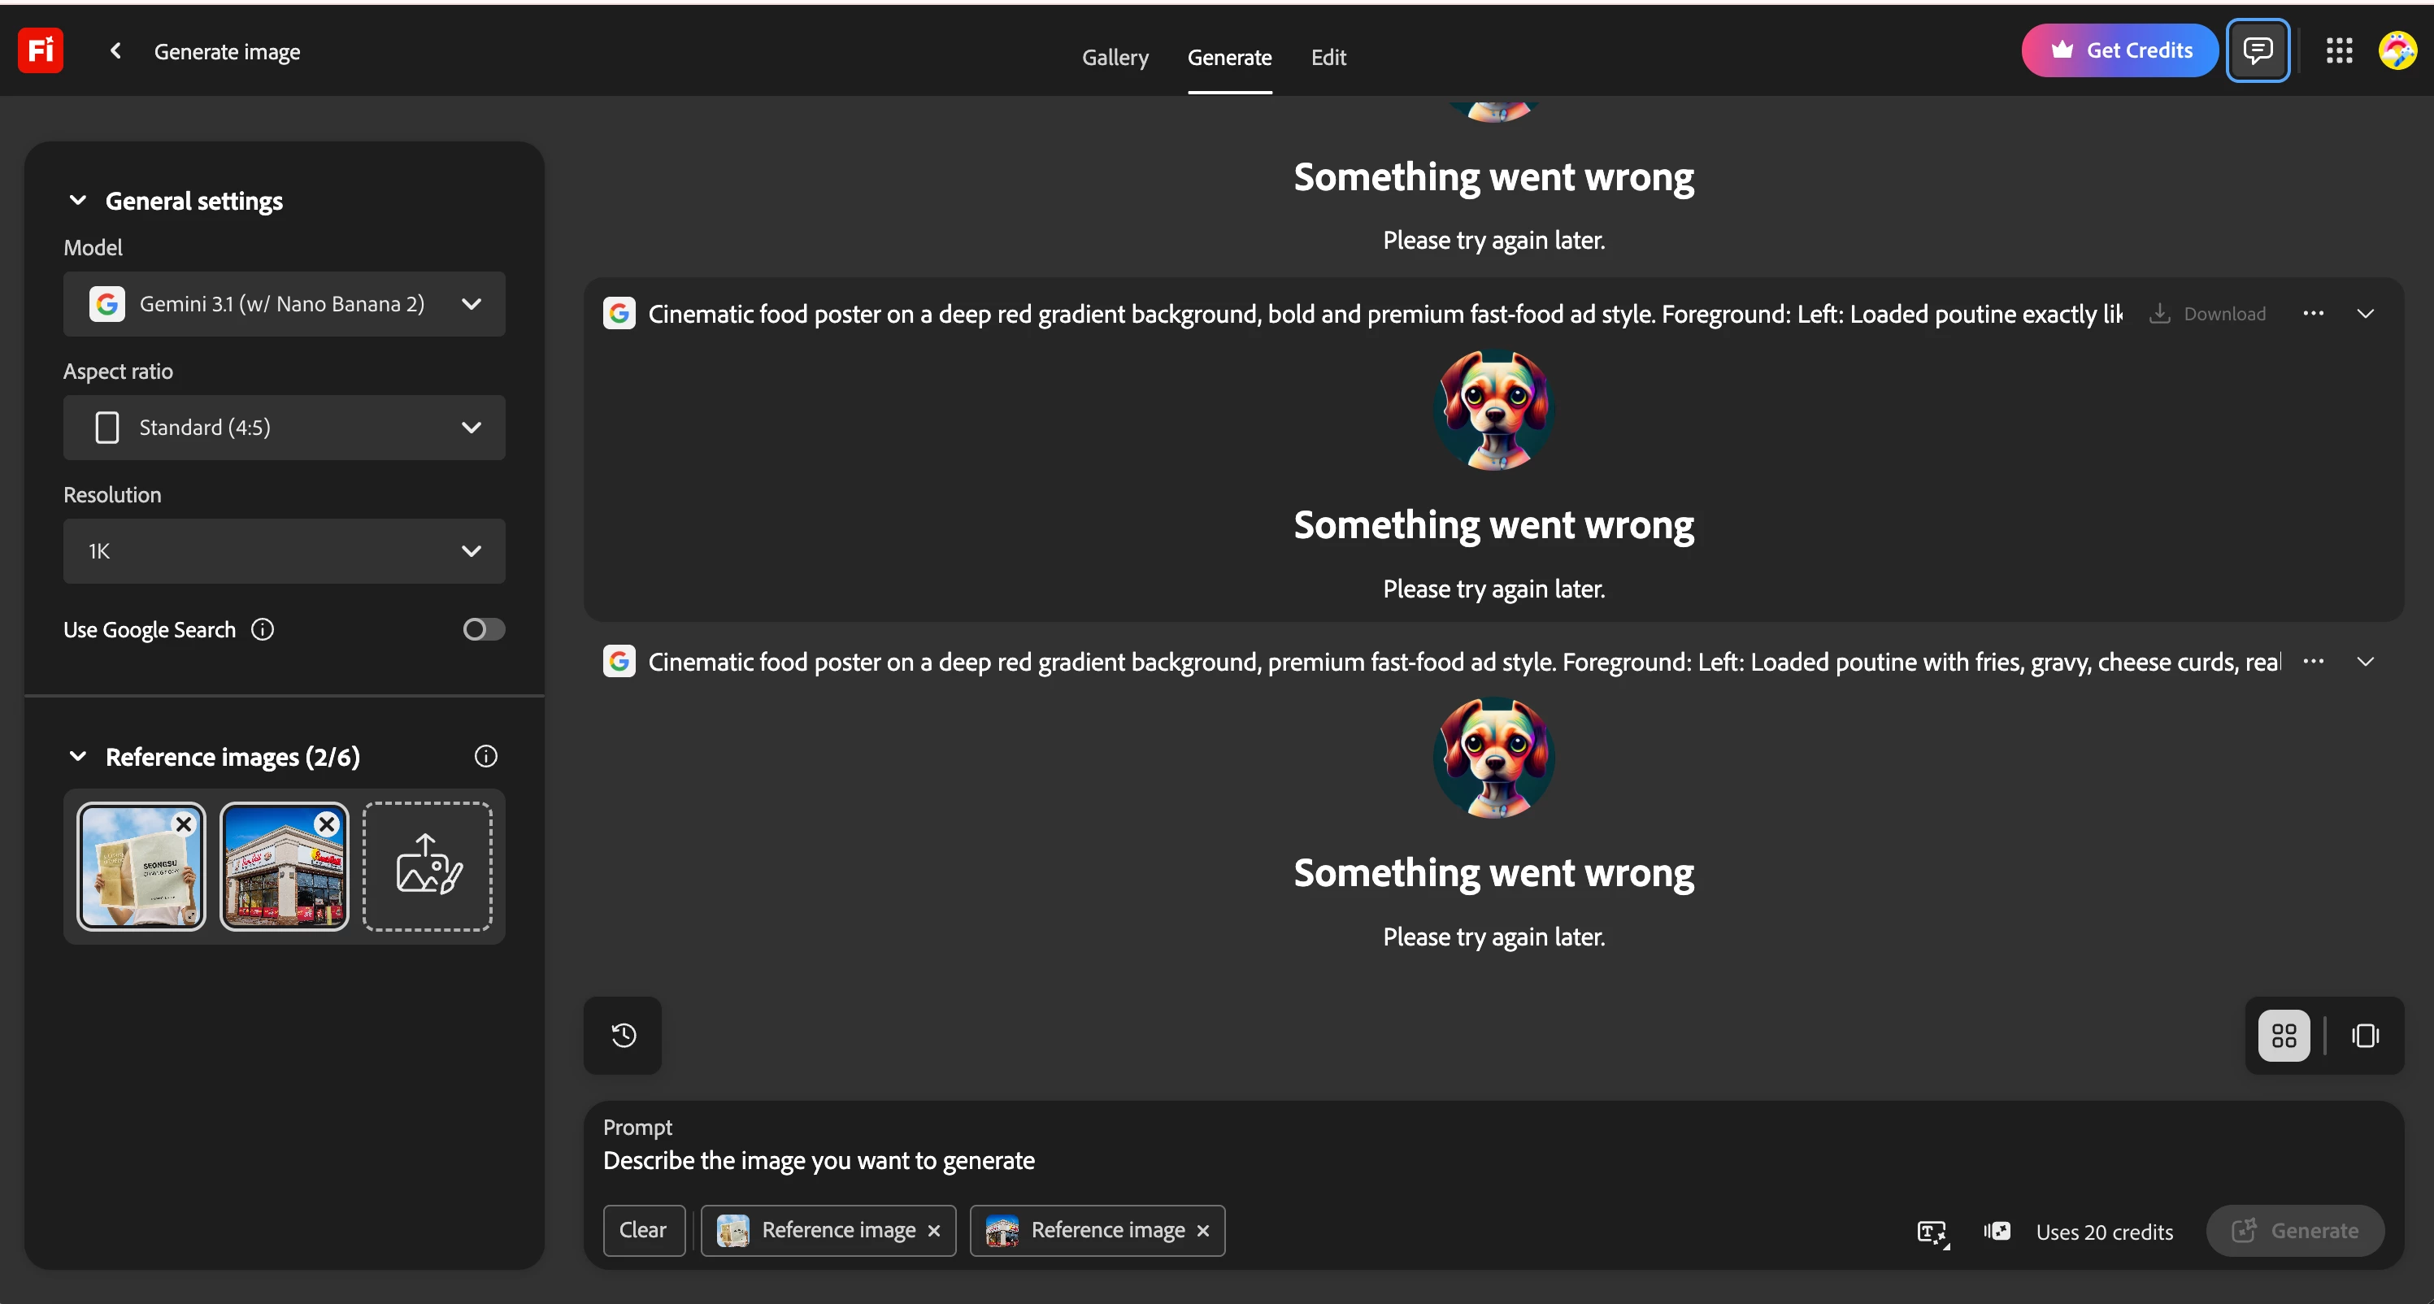Open the Aspect ratio dropdown
The width and height of the screenshot is (2434, 1304).
click(x=284, y=428)
